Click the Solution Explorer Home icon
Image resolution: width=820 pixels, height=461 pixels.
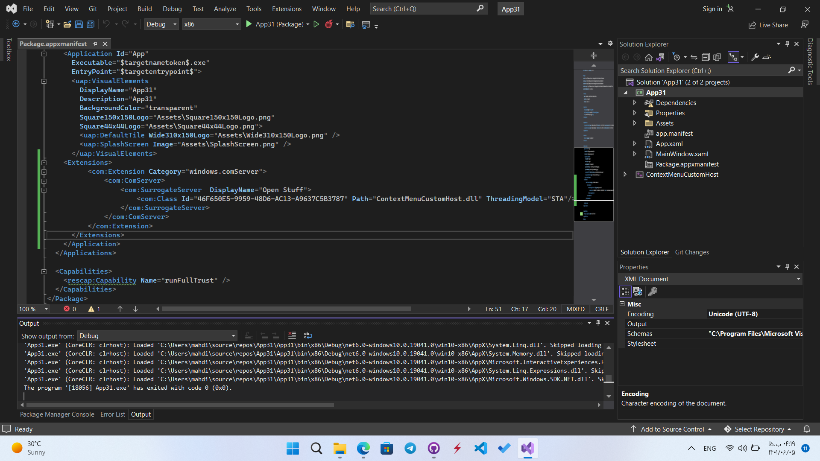[648, 57]
